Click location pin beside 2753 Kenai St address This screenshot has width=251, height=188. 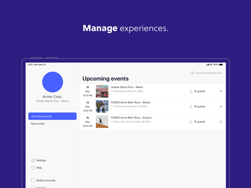(x=112, y=106)
